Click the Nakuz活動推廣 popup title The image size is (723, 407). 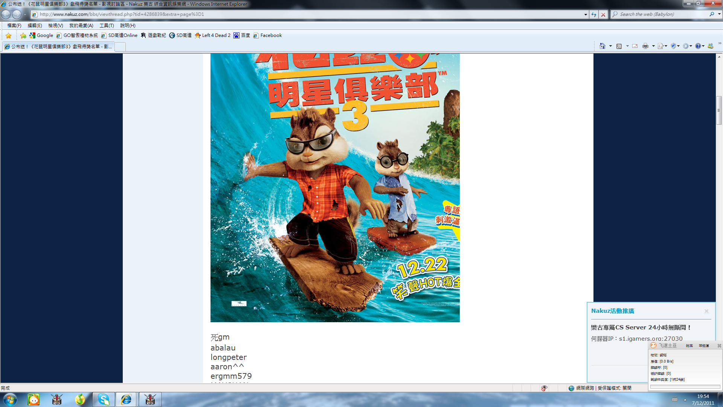613,311
